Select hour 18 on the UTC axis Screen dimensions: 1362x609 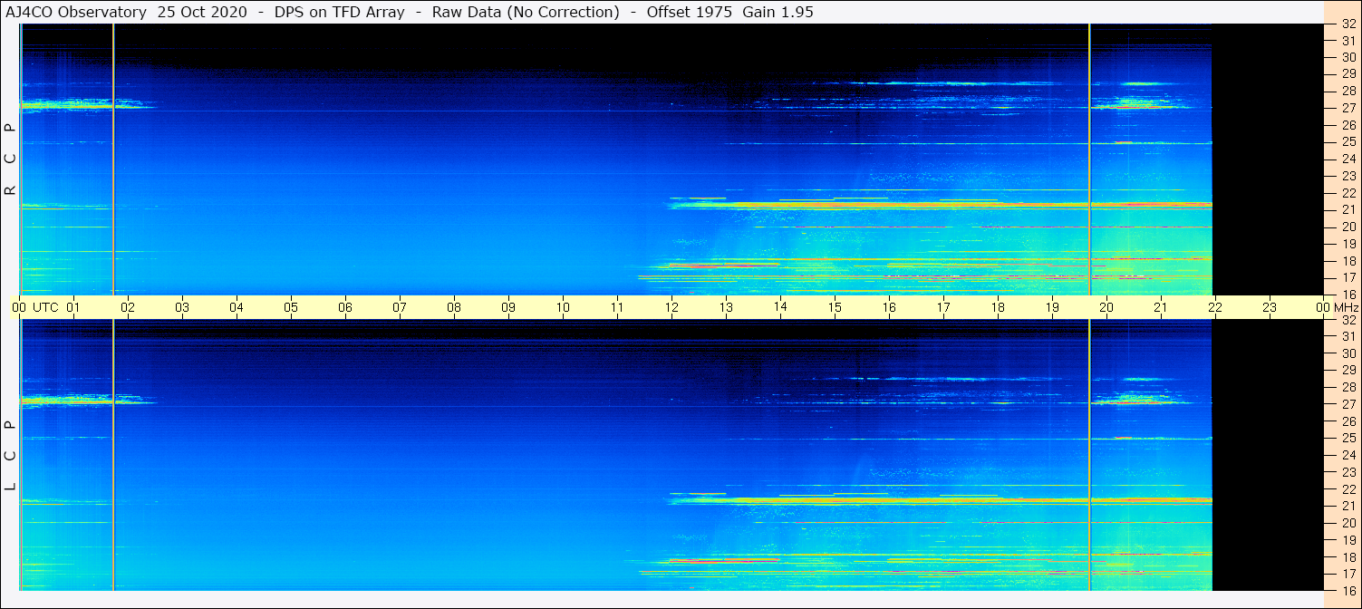tap(998, 307)
